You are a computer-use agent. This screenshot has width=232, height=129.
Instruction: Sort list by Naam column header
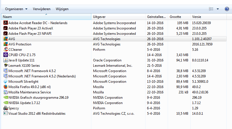coord(45,17)
